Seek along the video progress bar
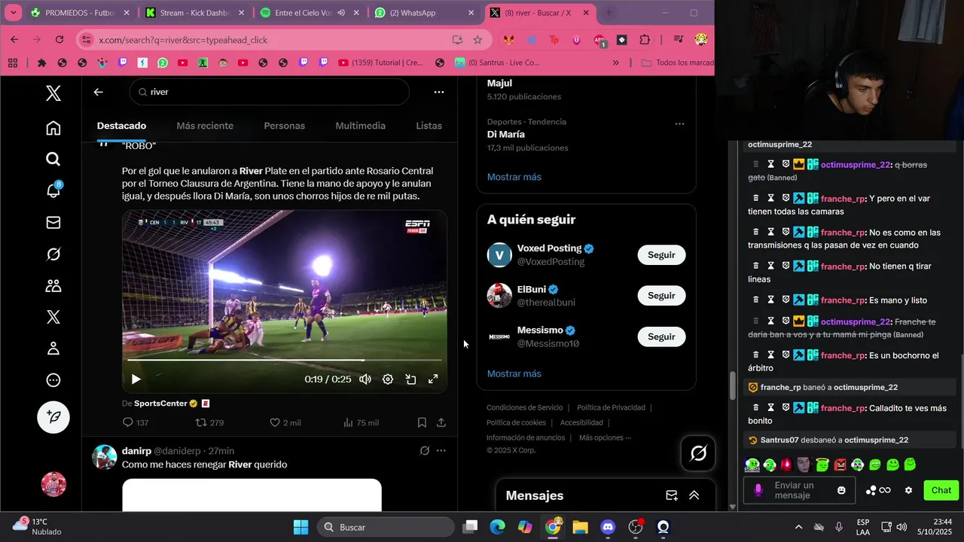Image resolution: width=964 pixels, height=542 pixels. point(284,360)
